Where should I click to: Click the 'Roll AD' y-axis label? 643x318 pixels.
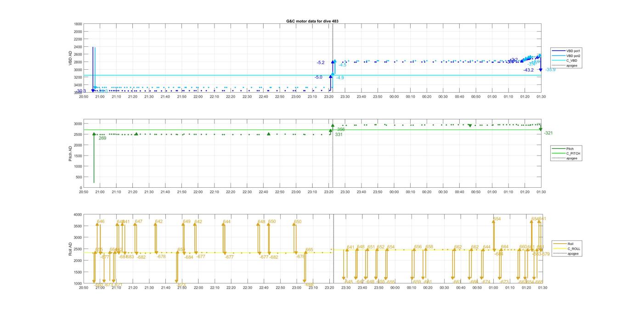[69, 249]
